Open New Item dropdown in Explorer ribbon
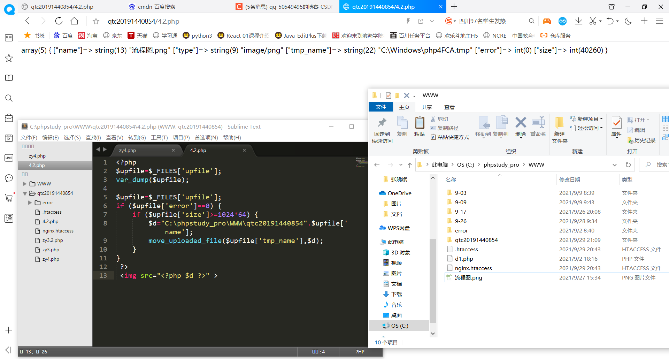This screenshot has height=359, width=669. click(586, 119)
